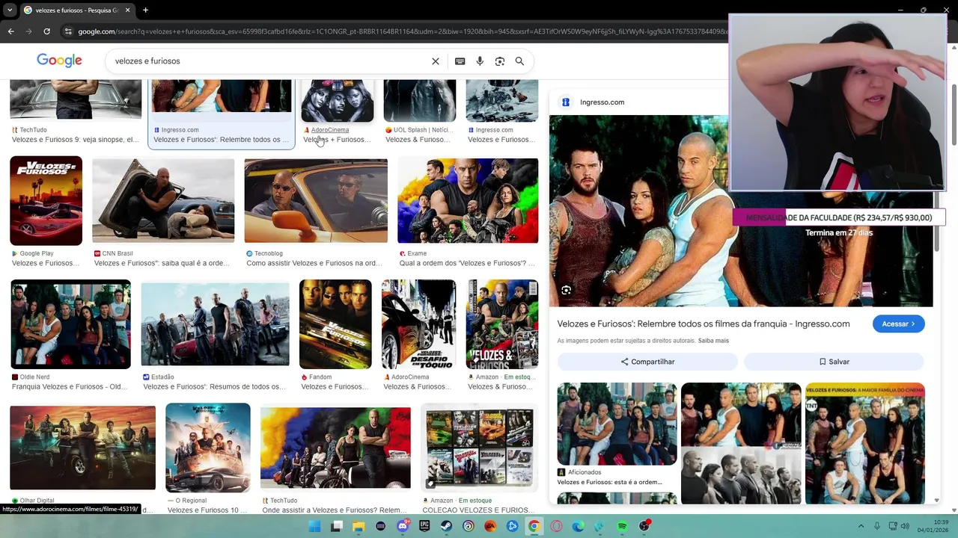This screenshot has height=538, width=958.
Task: Open Desafio em Tóquio poster thumbnail
Action: pyautogui.click(x=418, y=324)
